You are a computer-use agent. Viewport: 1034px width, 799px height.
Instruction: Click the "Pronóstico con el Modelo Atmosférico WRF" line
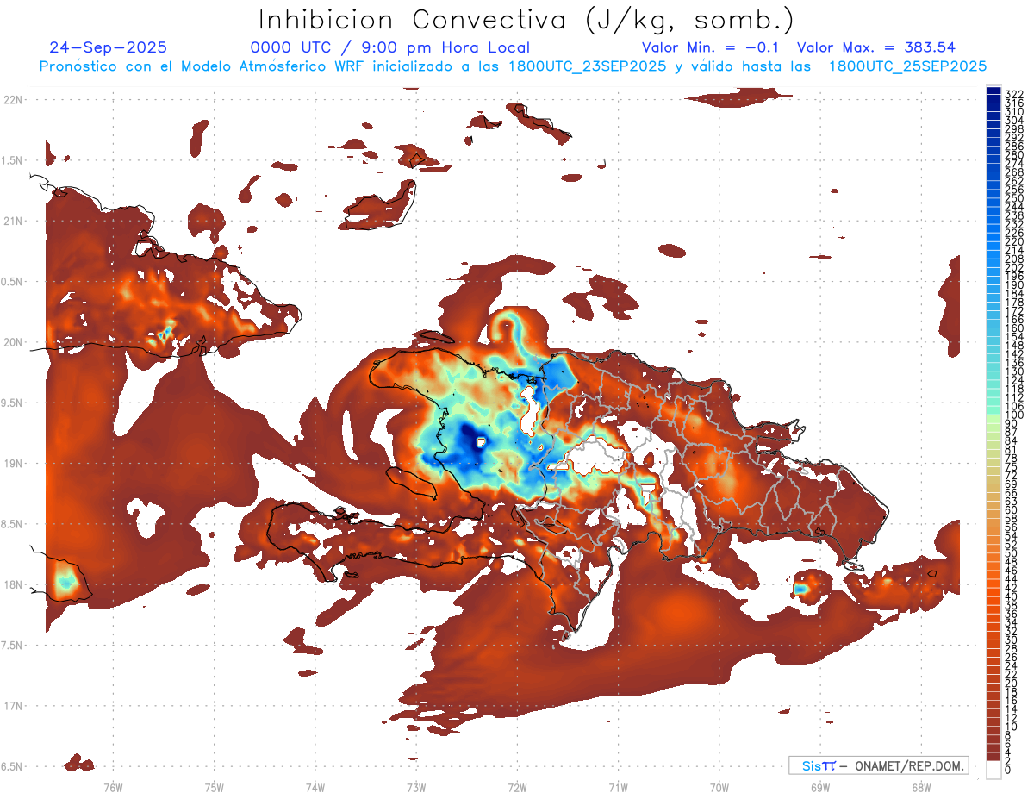(x=513, y=66)
